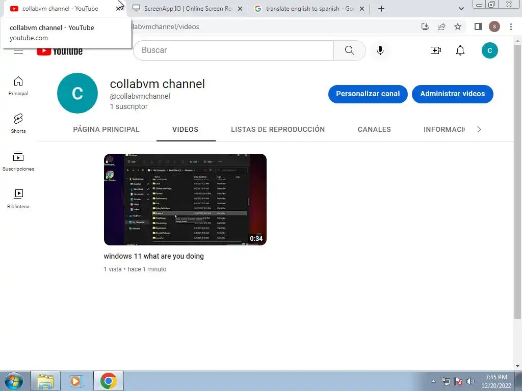Open Shorts from the sidebar
The width and height of the screenshot is (522, 391).
pos(18,124)
